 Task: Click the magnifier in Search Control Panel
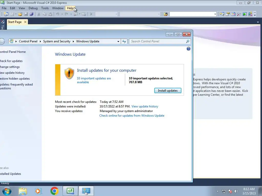tap(188, 41)
